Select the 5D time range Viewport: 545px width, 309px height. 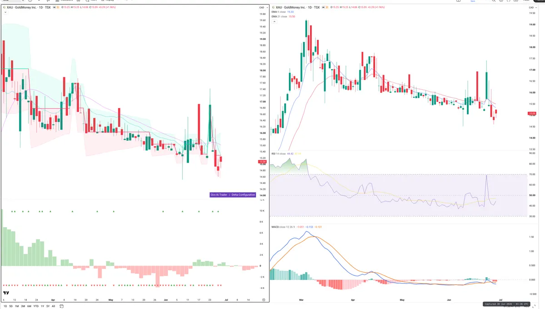[11, 306]
